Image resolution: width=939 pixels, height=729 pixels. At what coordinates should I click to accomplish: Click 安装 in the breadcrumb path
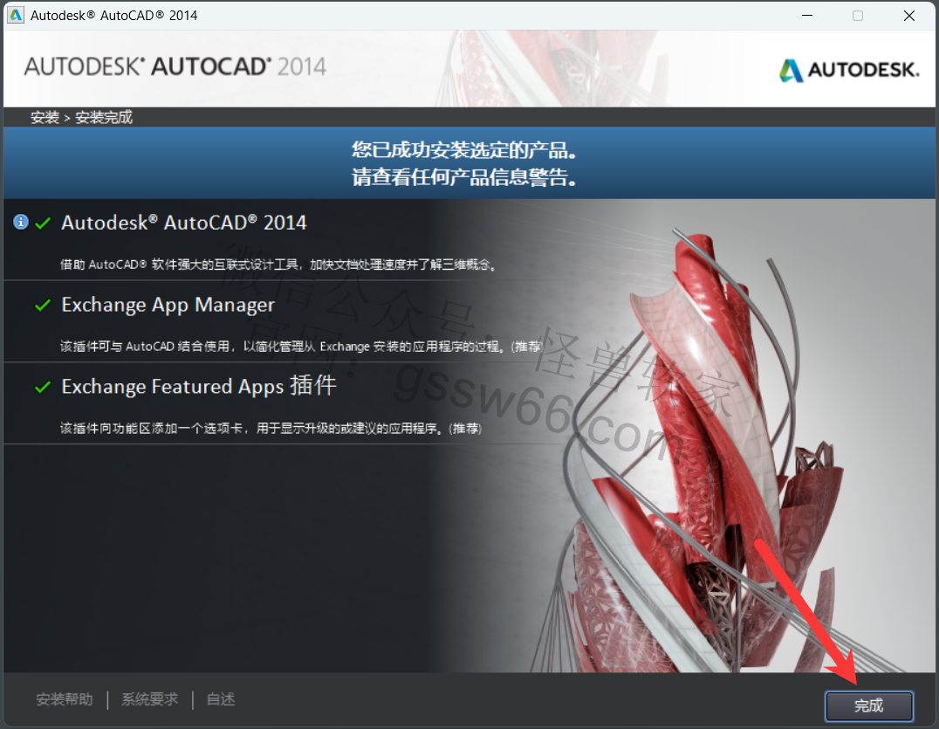click(45, 118)
